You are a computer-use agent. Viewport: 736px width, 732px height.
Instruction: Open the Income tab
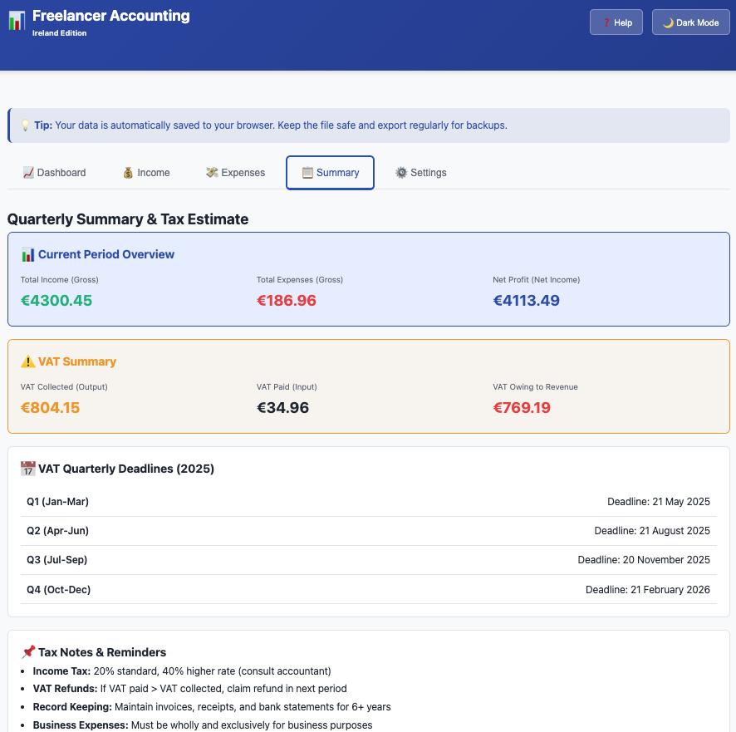[x=146, y=173]
